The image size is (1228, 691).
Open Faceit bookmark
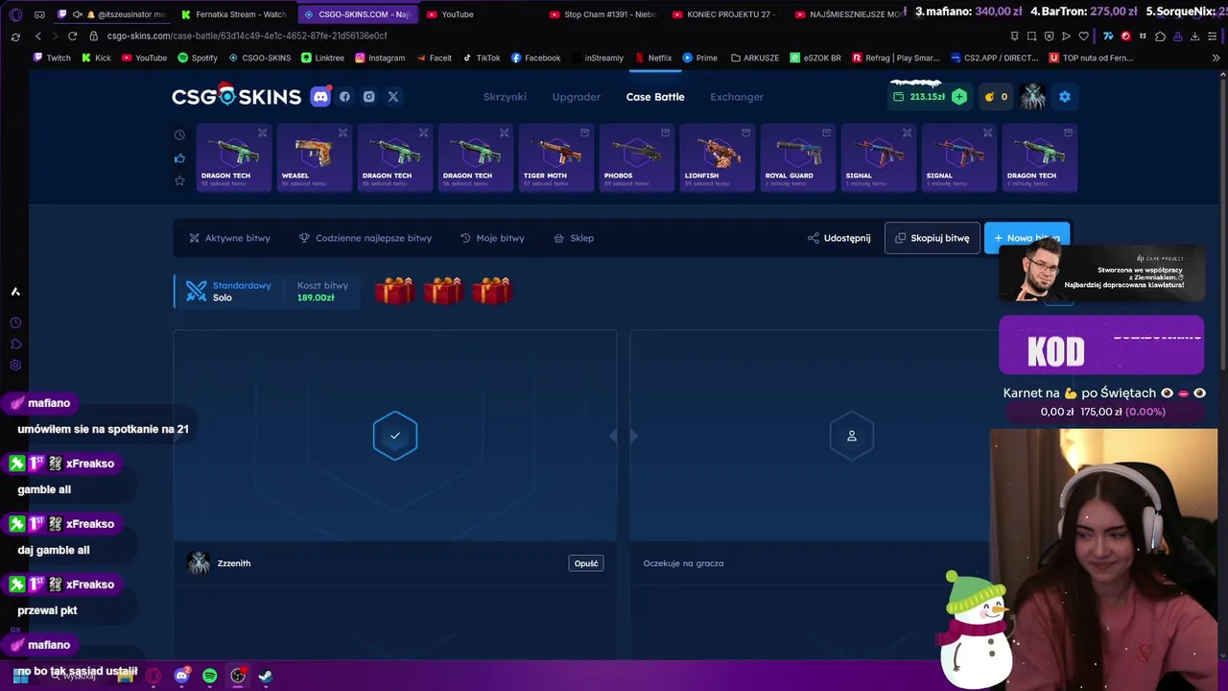[x=434, y=58]
